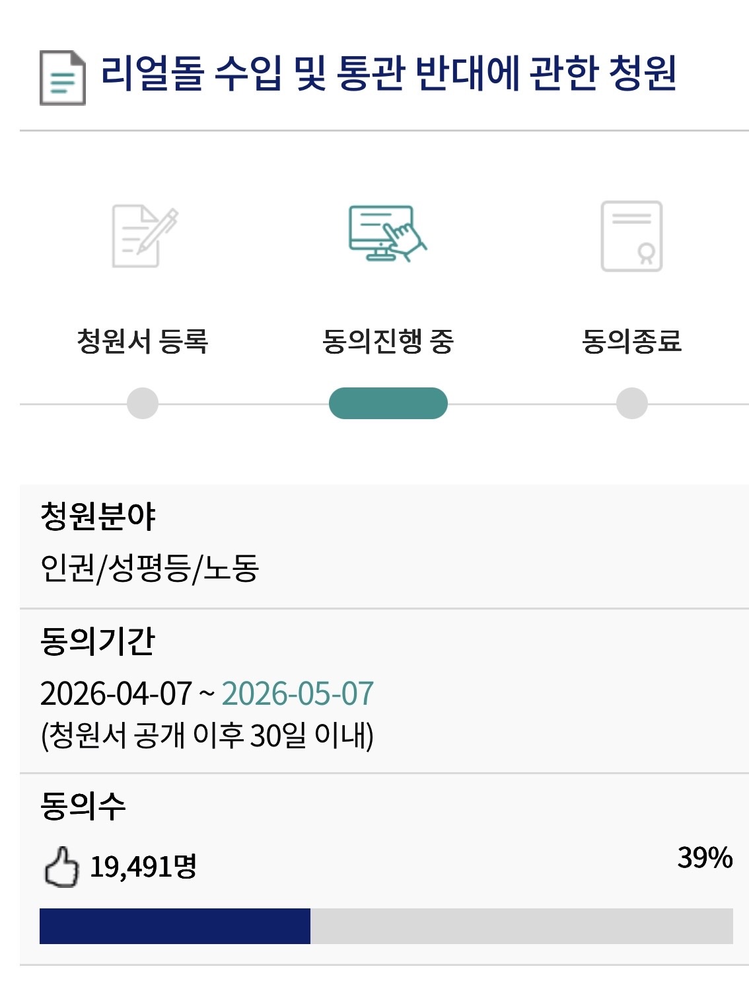The width and height of the screenshot is (749, 995).
Task: Select the 청원서 등록 step label
Action: coord(143,341)
